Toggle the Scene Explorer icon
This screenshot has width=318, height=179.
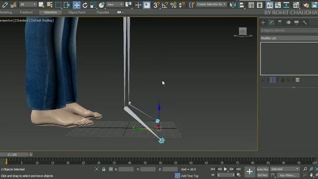251,5
